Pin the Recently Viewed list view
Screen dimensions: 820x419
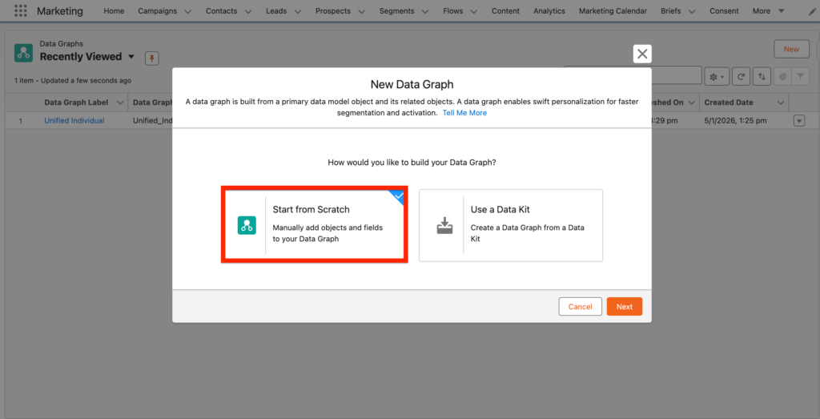point(151,58)
